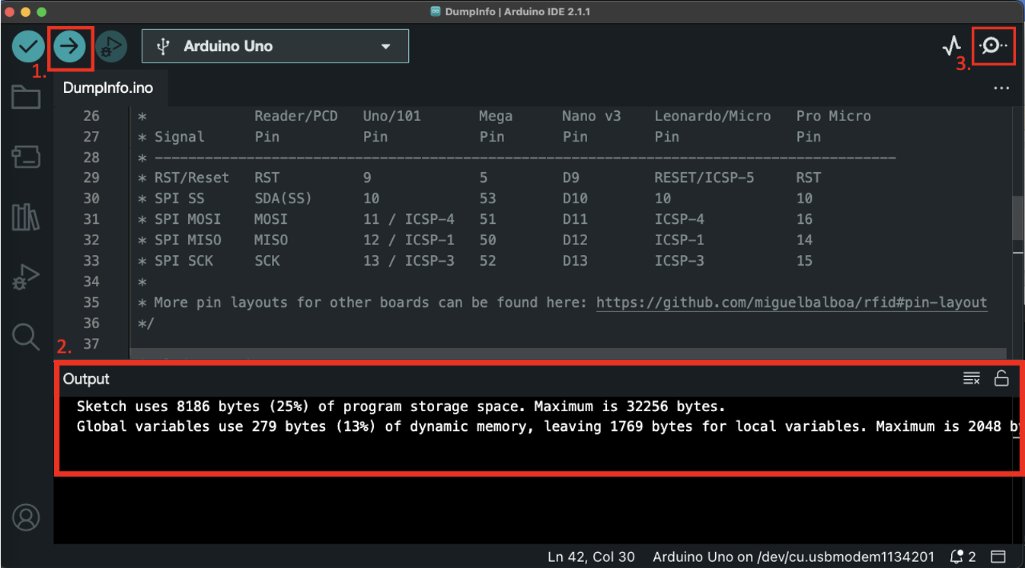Click the "Global variables use 279 bytes" output line
Image resolution: width=1025 pixels, height=568 pixels.
point(547,426)
